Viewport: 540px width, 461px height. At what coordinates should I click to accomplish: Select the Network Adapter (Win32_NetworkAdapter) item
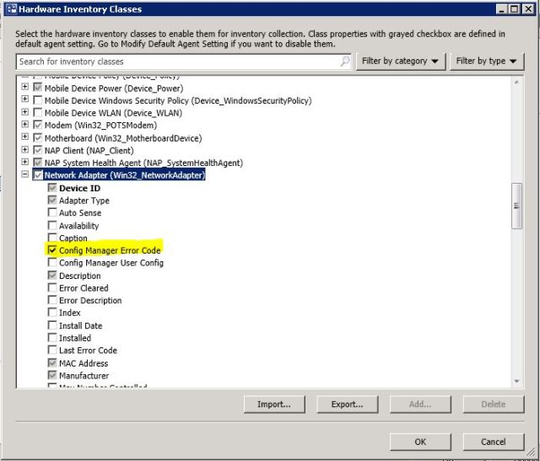coord(124,175)
